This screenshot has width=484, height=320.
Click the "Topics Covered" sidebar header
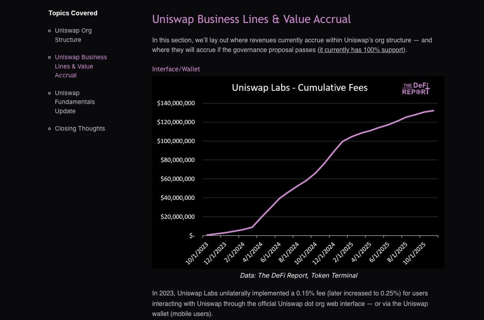coord(73,13)
